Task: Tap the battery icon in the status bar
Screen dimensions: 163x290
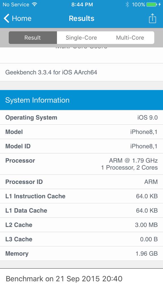Action: [151, 5]
